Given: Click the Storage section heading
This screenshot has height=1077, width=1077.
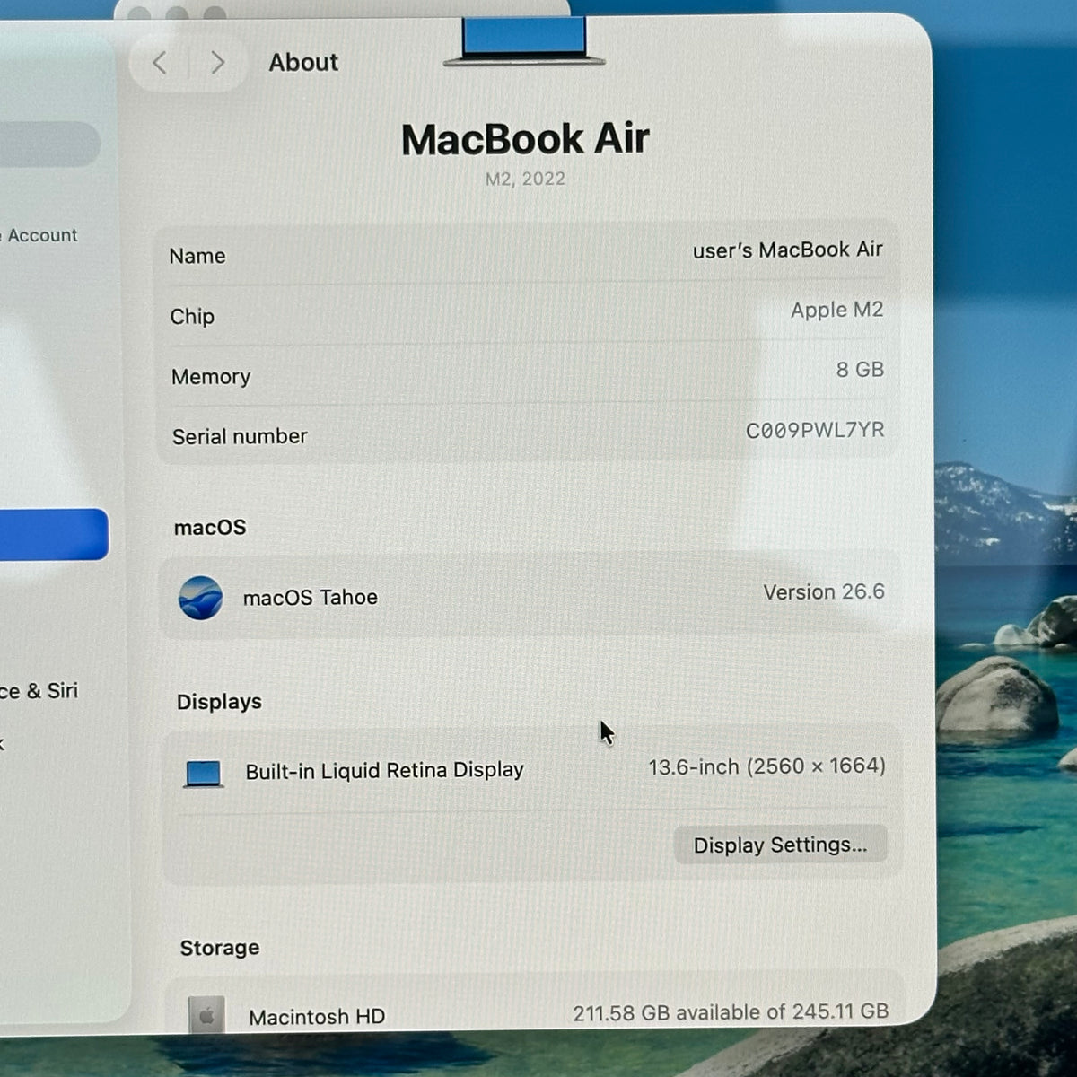Looking at the screenshot, I should coord(220,948).
